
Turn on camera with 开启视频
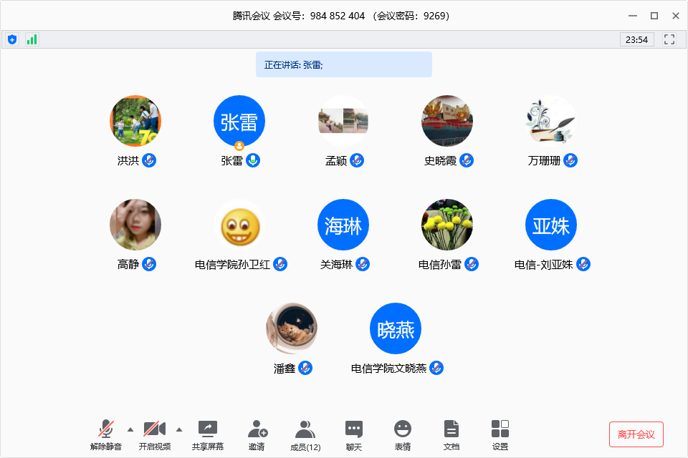pyautogui.click(x=155, y=434)
